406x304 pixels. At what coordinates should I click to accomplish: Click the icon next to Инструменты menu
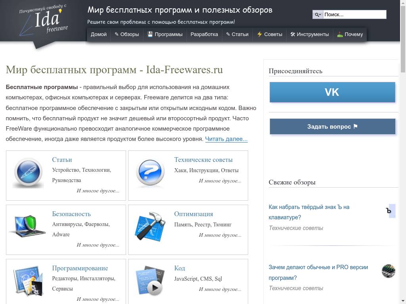[293, 34]
